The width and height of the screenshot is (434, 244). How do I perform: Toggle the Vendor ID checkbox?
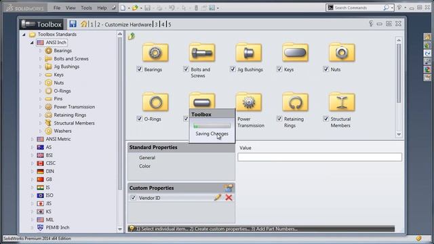click(133, 197)
